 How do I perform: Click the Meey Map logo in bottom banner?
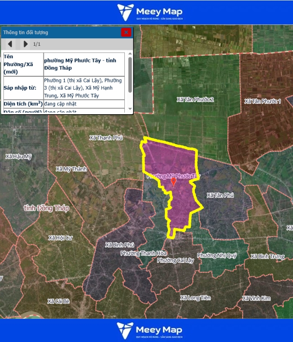pos(149,330)
